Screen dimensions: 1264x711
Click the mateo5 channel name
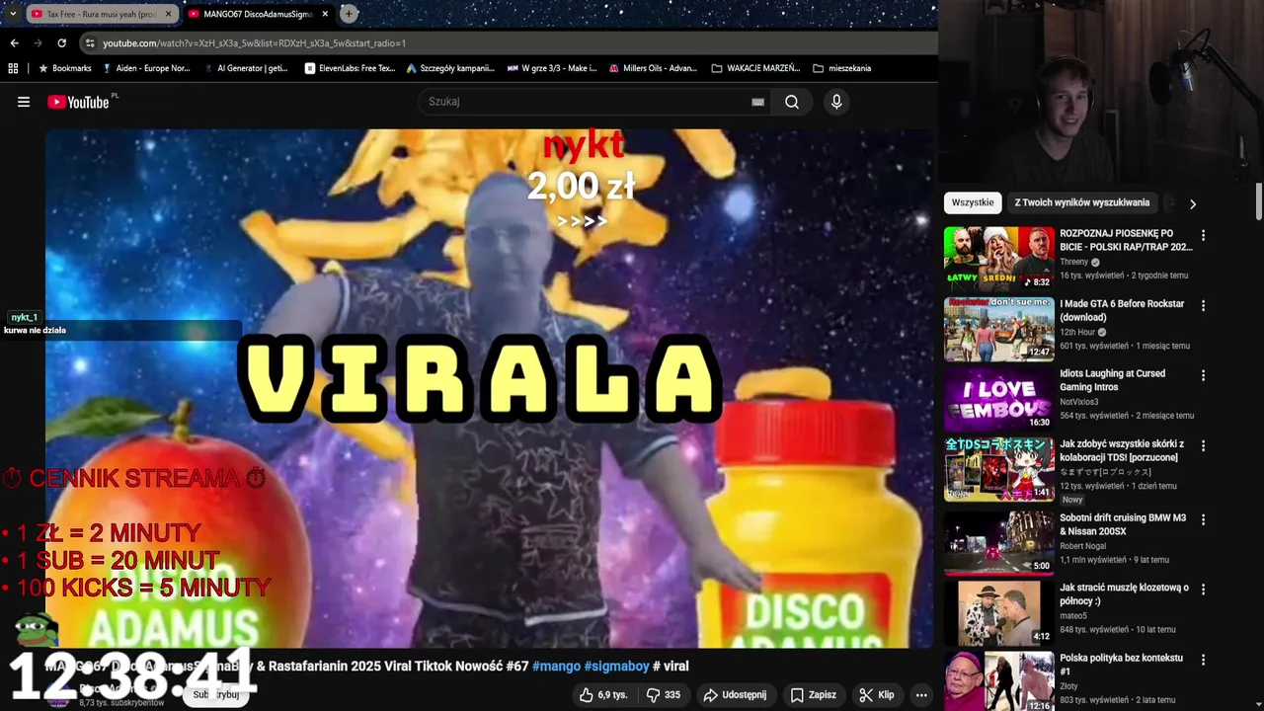(x=1073, y=616)
